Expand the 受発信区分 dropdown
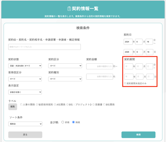166x142 pixels. click(25, 79)
